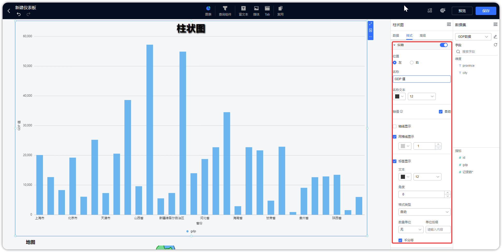The height and width of the screenshot is (252, 502).
Task: Add a Tab component
Action: [x=267, y=11]
